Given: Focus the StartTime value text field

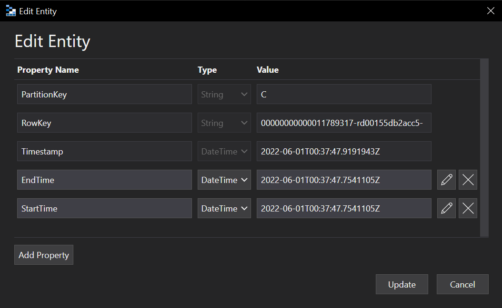Looking at the screenshot, I should (344, 208).
